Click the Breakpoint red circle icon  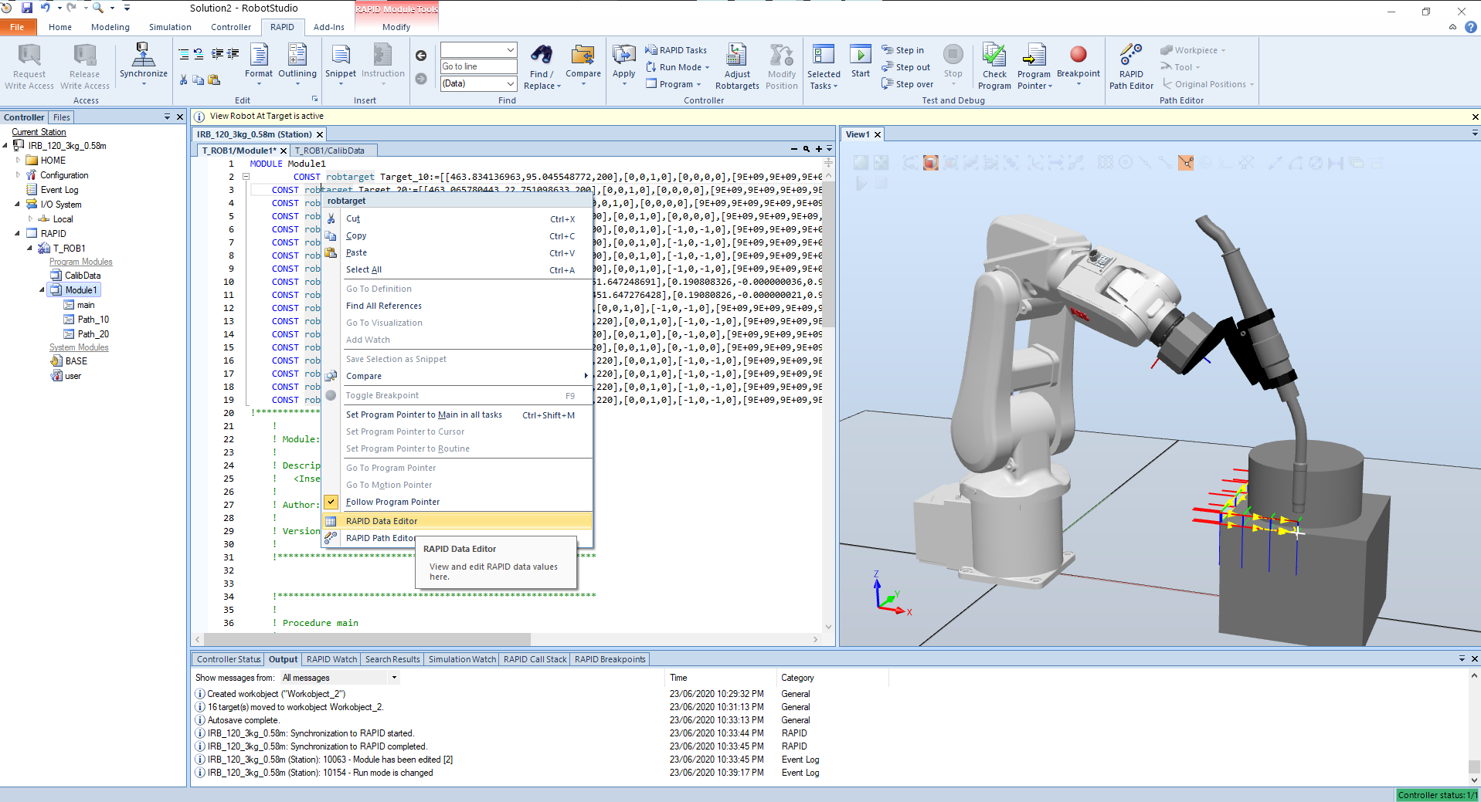tap(1078, 55)
